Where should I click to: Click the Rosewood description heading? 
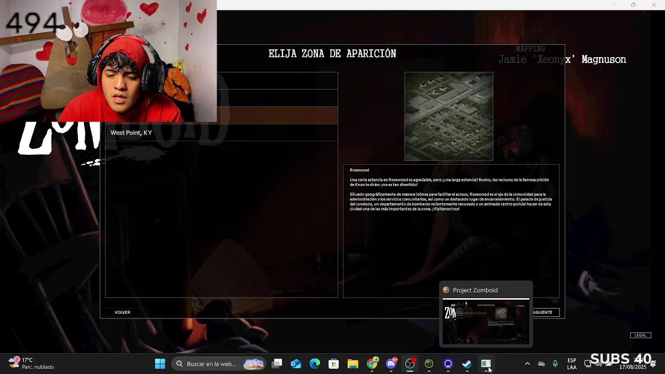(x=360, y=170)
